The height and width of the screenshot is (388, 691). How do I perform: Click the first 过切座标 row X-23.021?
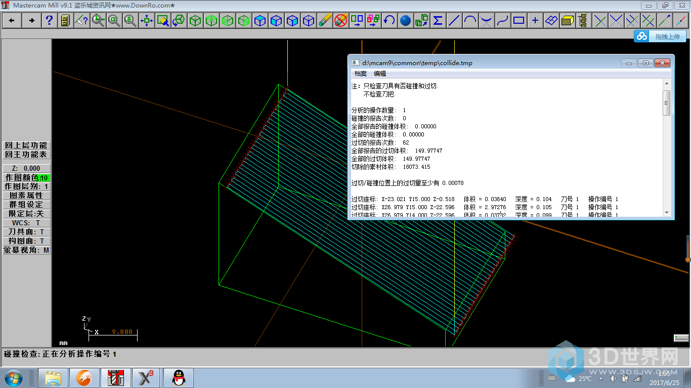[485, 199]
